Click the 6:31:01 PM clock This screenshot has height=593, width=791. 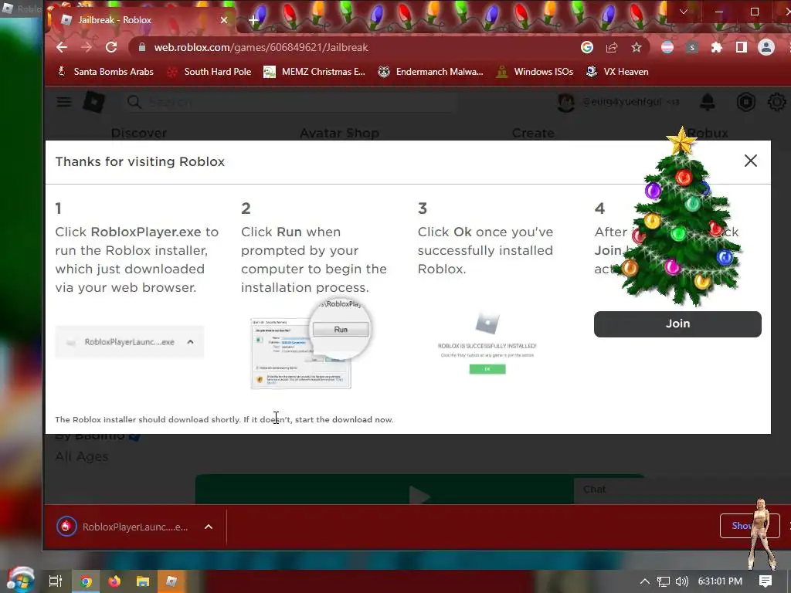720,581
